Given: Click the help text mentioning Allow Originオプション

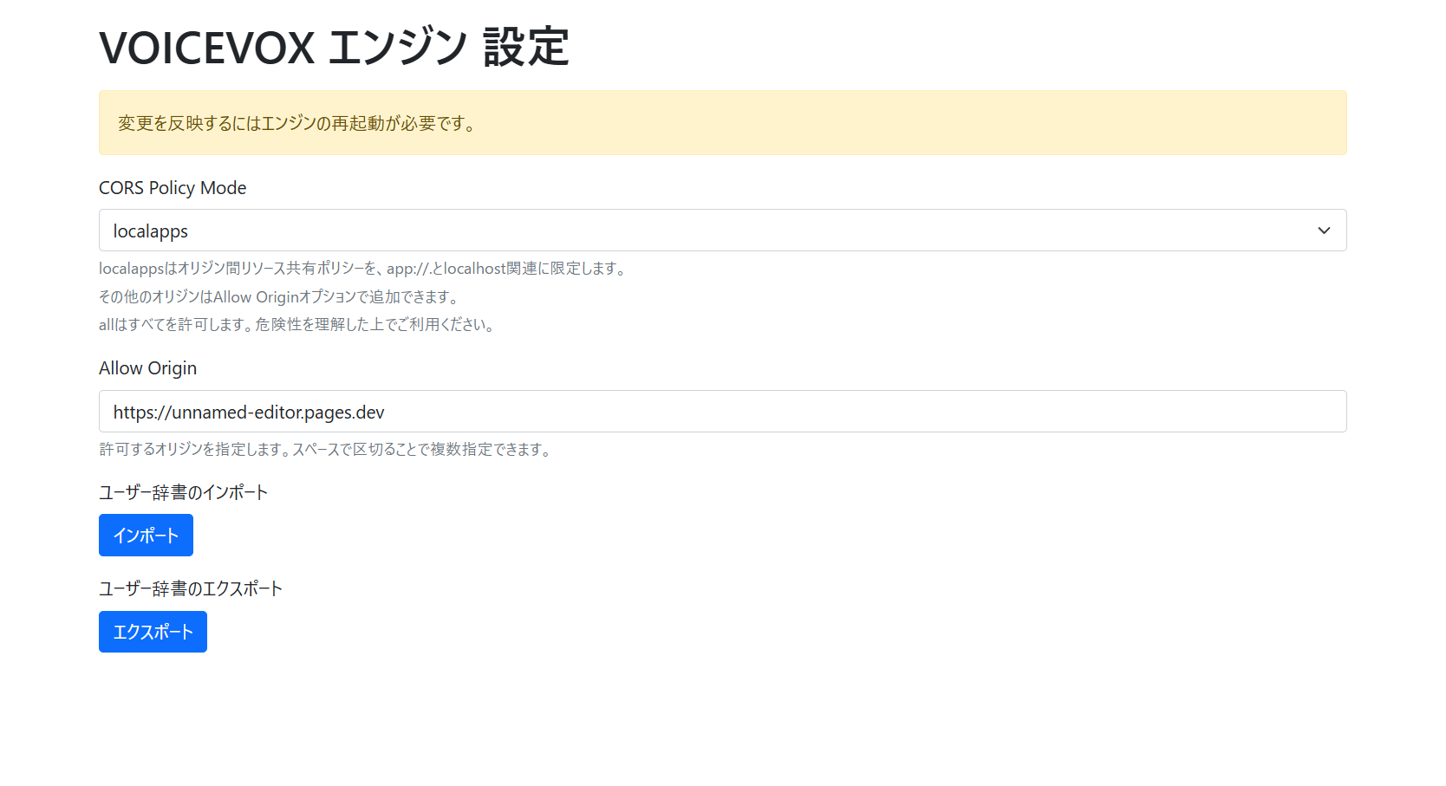Looking at the screenshot, I should point(279,296).
